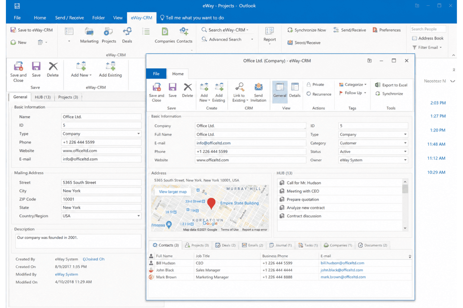Switch to HUB (13) tab in left pane

43,97
